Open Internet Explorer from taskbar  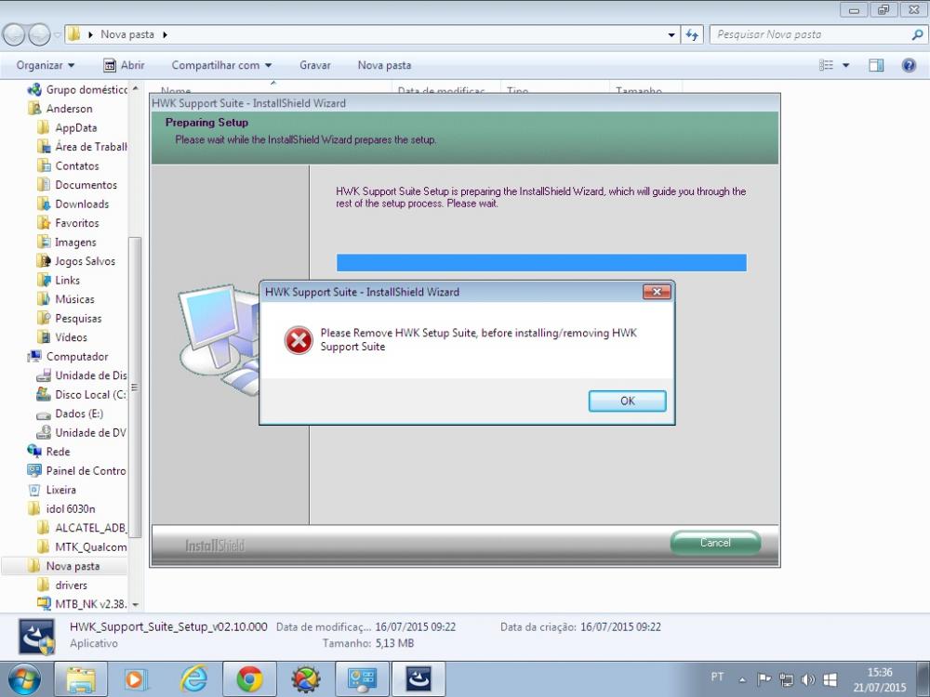pos(193,679)
